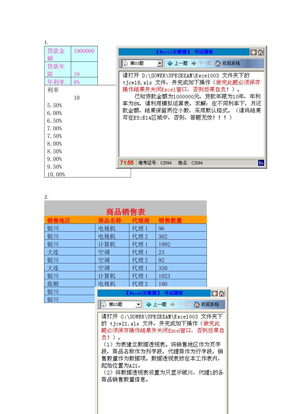Click the upper panel title 【Excel实操题】 考试题板
Image resolution: width=293 pixels, height=414 pixels.
click(x=184, y=52)
